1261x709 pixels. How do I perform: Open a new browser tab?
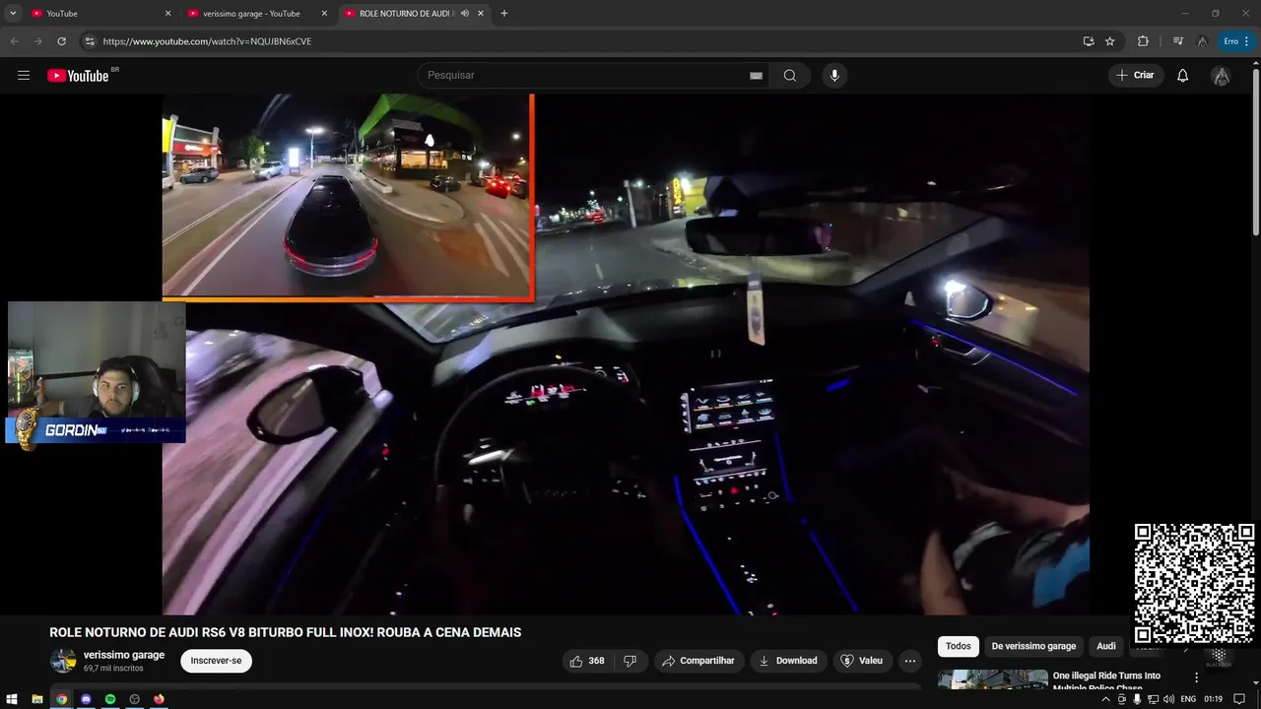coord(504,14)
